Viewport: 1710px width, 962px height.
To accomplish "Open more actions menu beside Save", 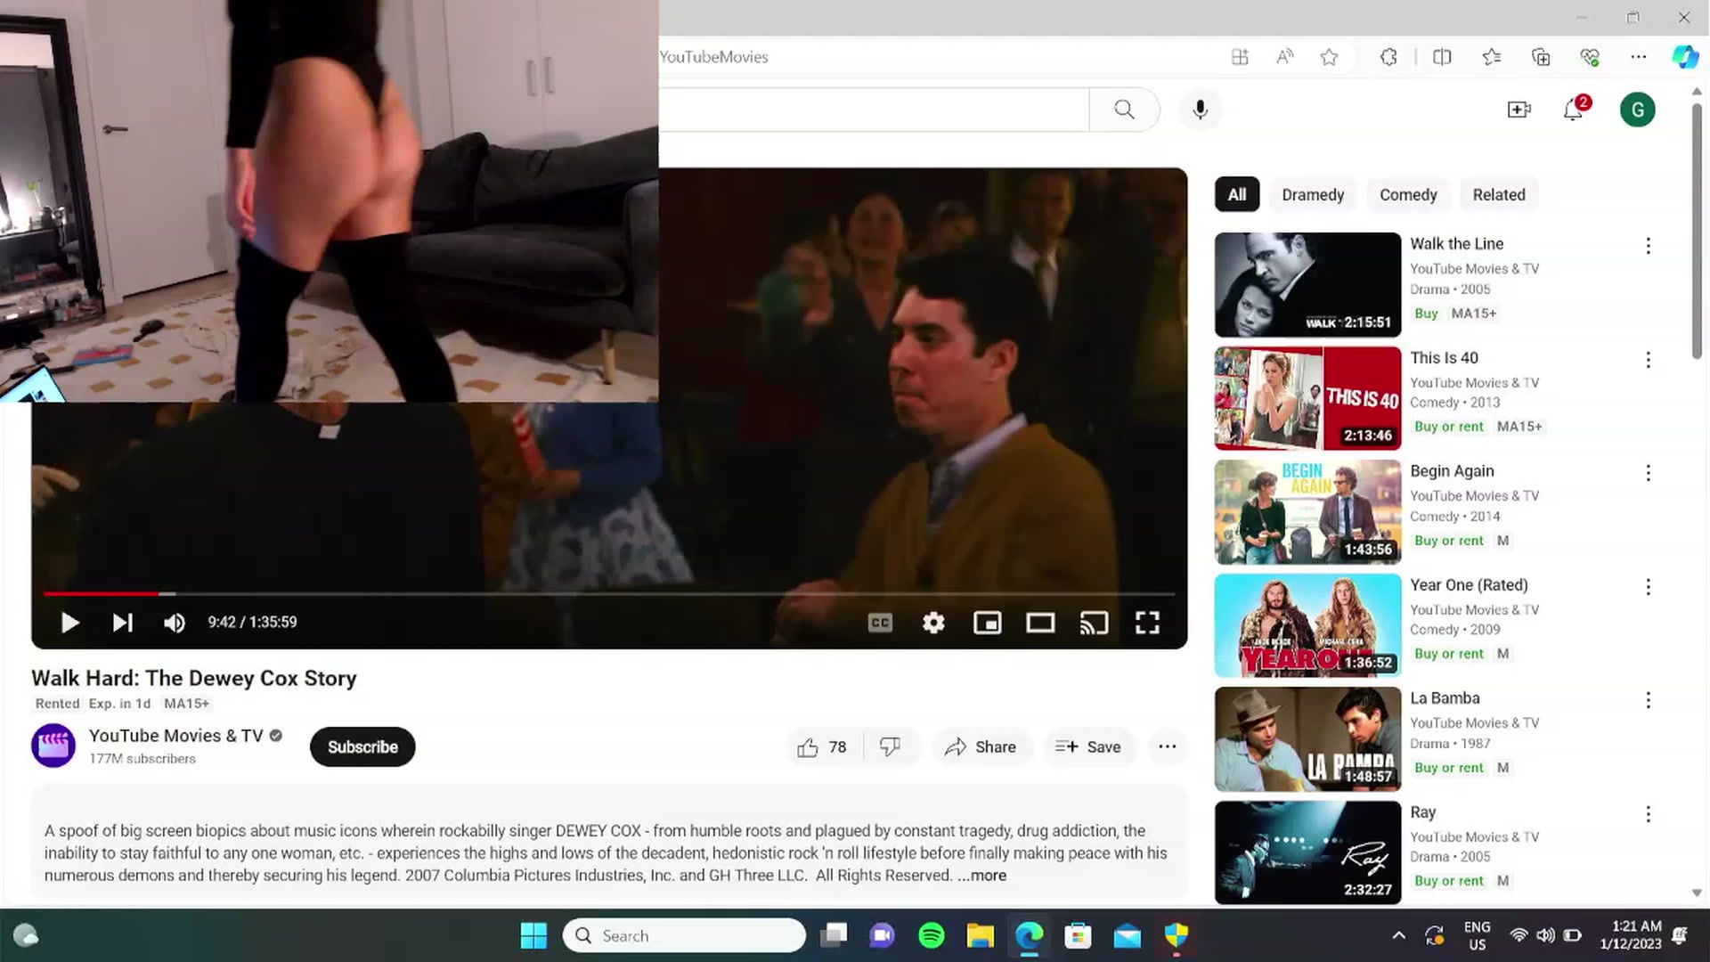I will coord(1167,747).
